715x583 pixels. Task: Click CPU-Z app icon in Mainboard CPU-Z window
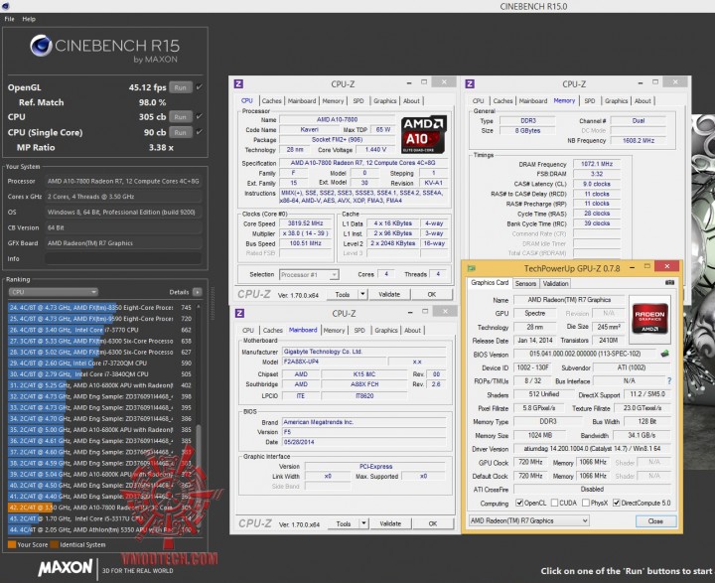(240, 313)
